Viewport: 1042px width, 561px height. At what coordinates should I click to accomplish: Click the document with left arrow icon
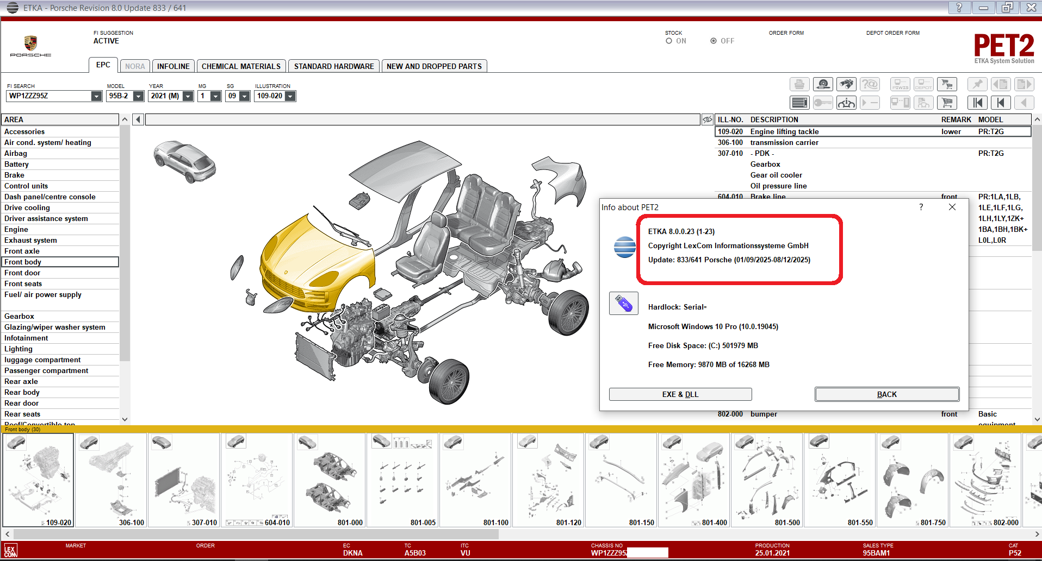(1001, 84)
